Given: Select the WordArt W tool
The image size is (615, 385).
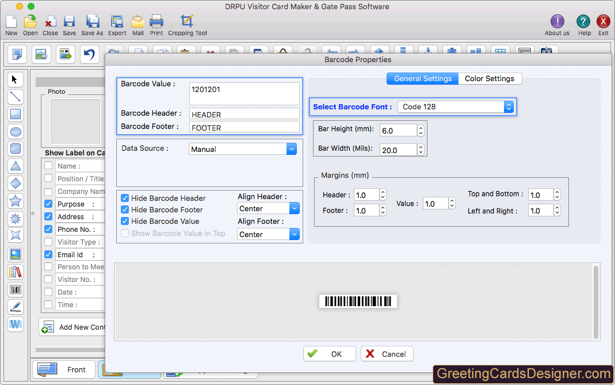Looking at the screenshot, I should coord(16,324).
